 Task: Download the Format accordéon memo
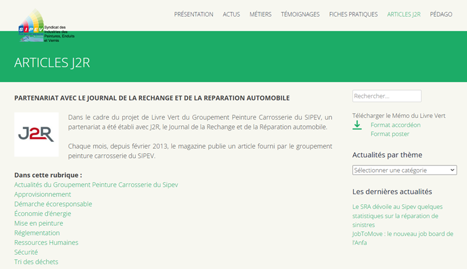coord(395,125)
